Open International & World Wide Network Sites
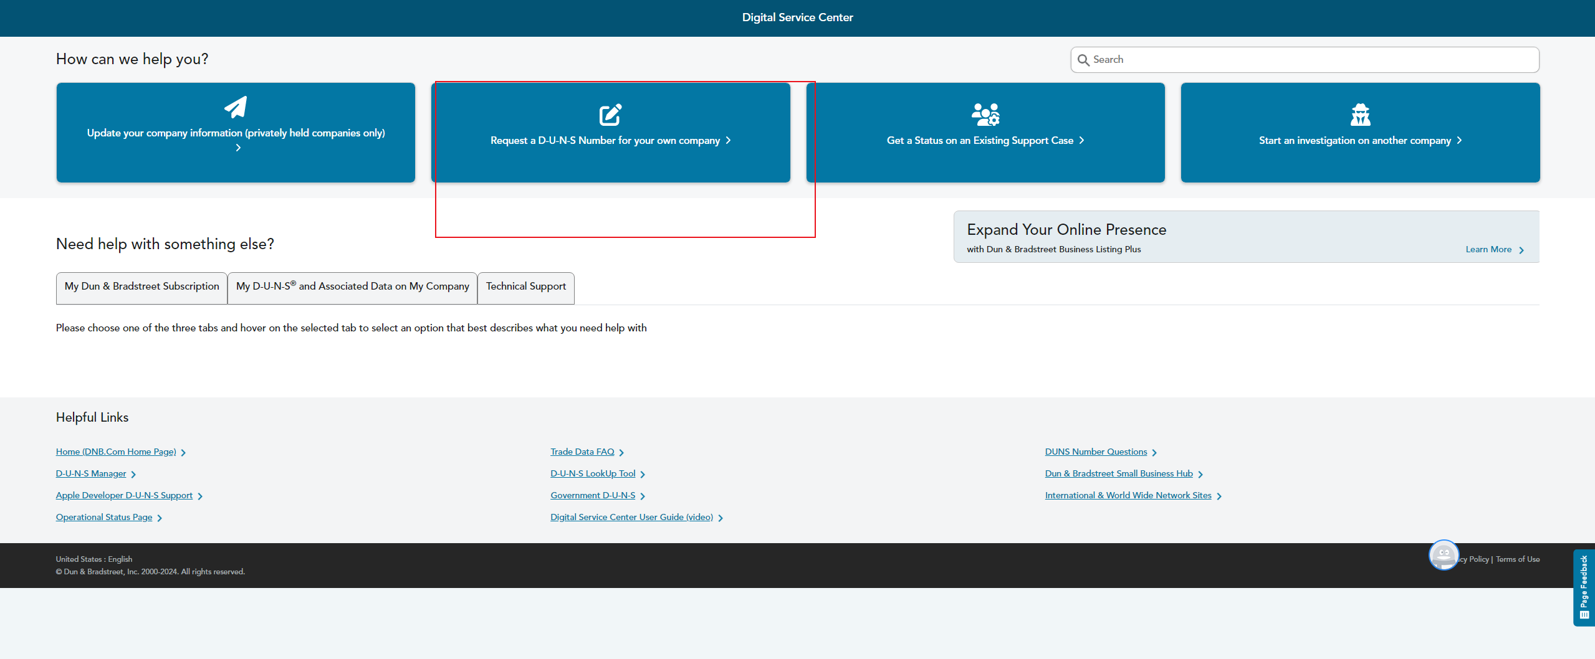This screenshot has width=1595, height=659. point(1128,495)
